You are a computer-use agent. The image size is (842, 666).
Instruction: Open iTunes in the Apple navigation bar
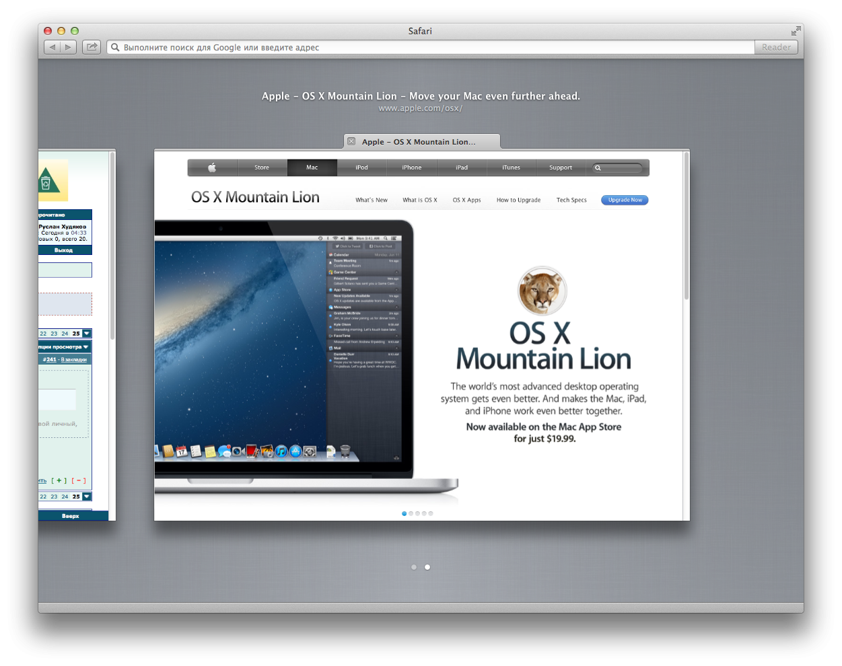click(512, 168)
